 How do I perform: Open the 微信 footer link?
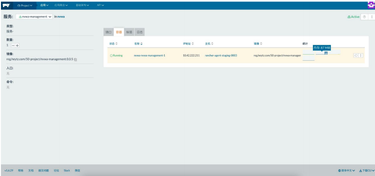(77, 170)
